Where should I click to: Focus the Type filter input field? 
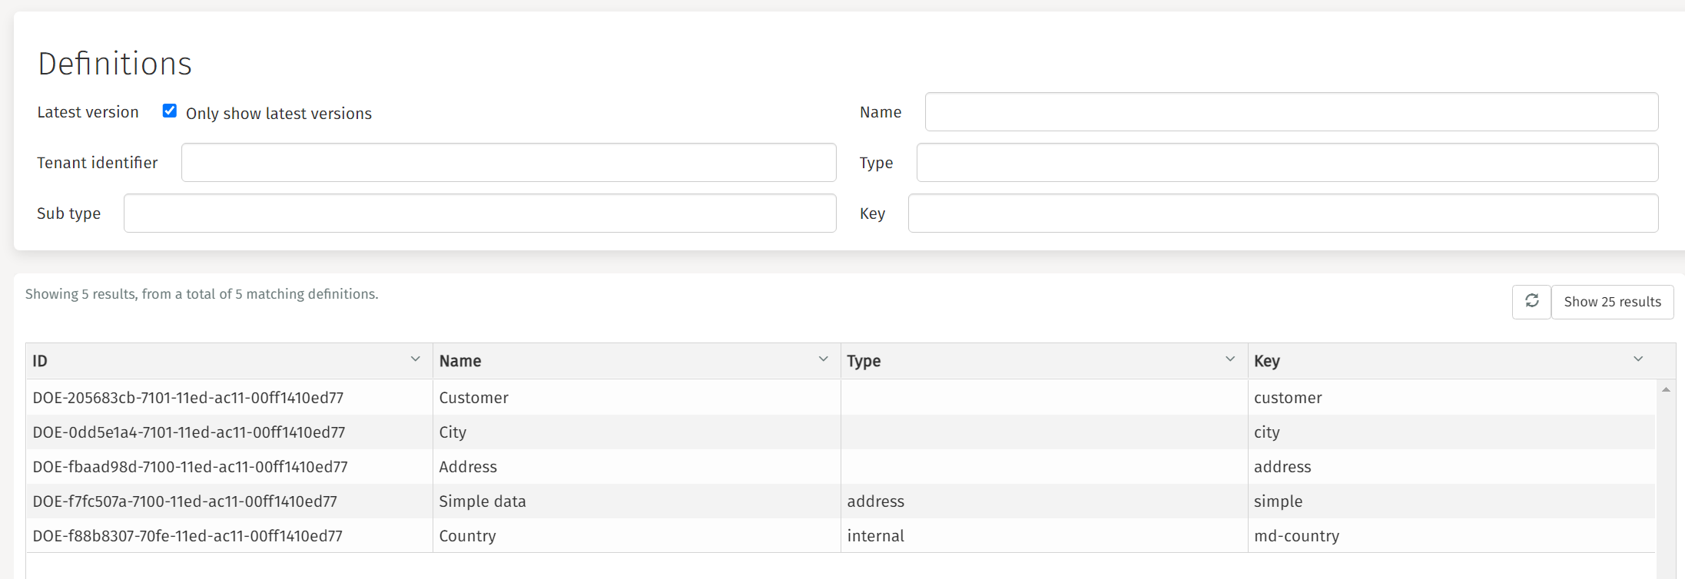point(1287,162)
